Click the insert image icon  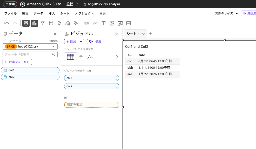tap(112, 23)
